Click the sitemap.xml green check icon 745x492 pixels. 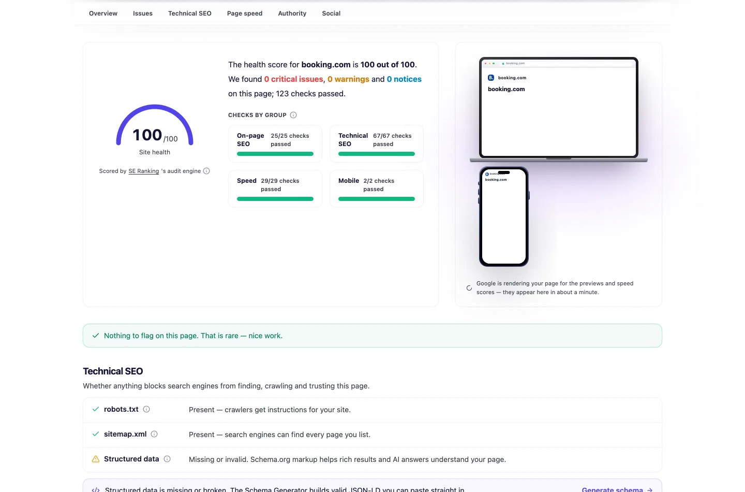tap(96, 434)
